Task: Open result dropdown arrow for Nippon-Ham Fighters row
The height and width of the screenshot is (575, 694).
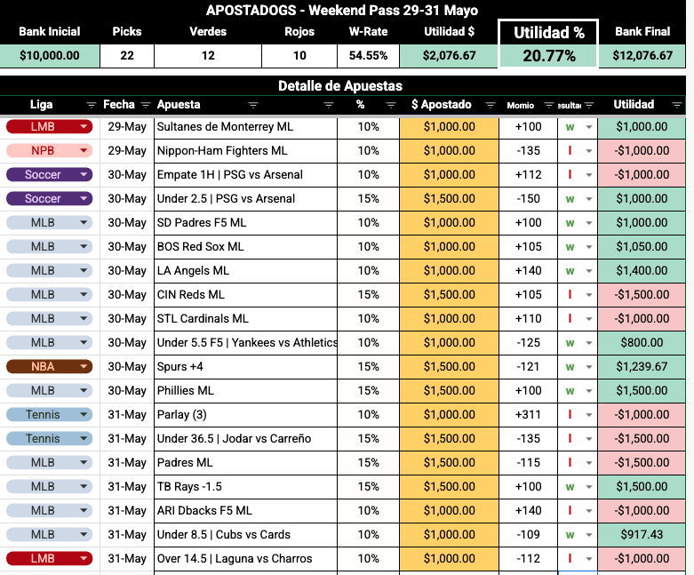Action: coord(589,151)
